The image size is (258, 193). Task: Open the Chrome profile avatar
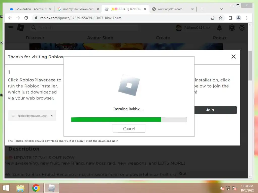click(x=238, y=18)
